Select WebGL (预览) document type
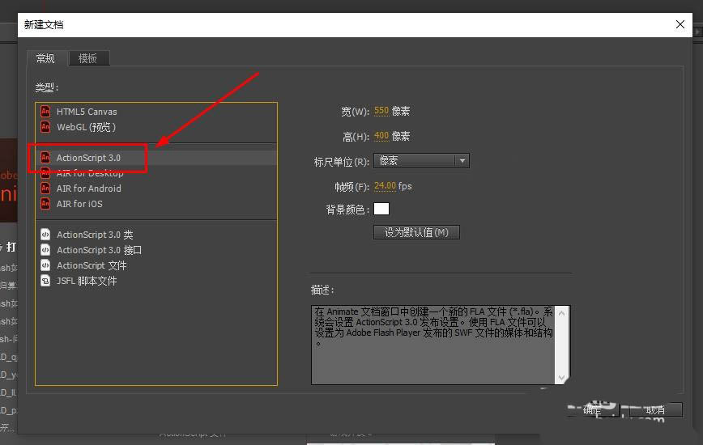This screenshot has width=703, height=445. point(156,127)
